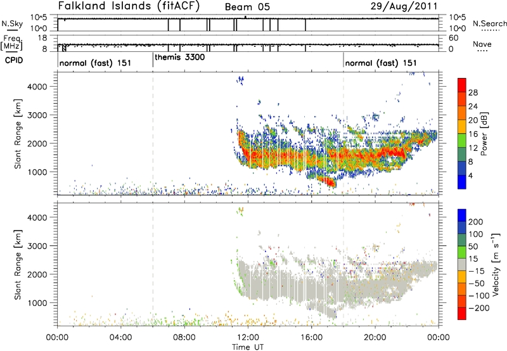Click the "-200" velocity colorbar label
The image size is (507, 351).
click(478, 308)
